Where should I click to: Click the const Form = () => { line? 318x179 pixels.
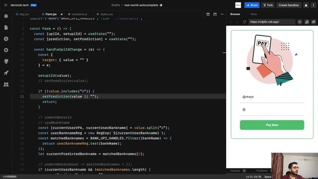coord(51,29)
